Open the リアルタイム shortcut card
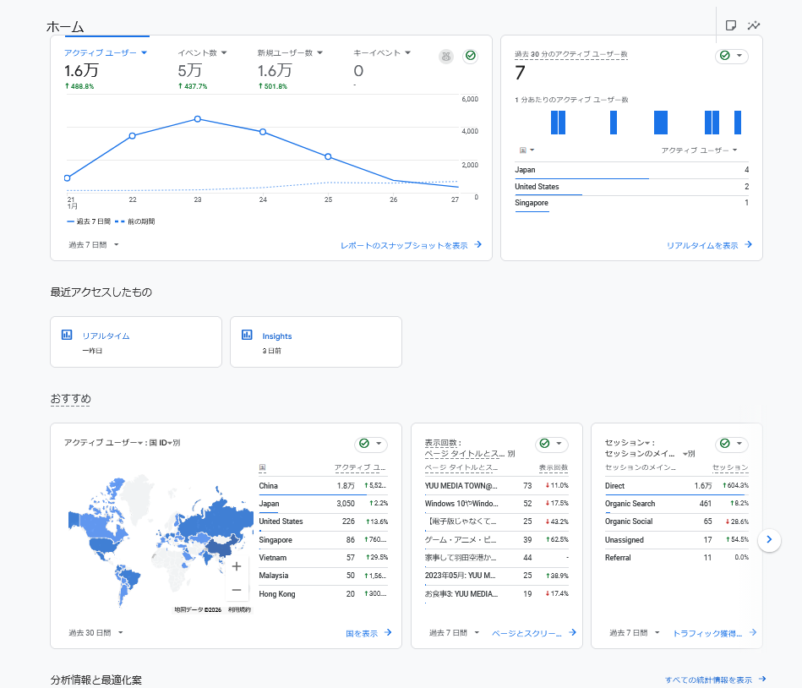 (x=136, y=341)
